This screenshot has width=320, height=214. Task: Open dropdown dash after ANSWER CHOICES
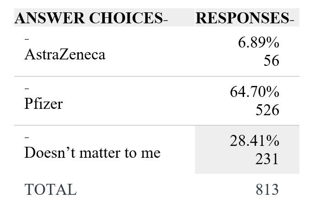coord(165,20)
